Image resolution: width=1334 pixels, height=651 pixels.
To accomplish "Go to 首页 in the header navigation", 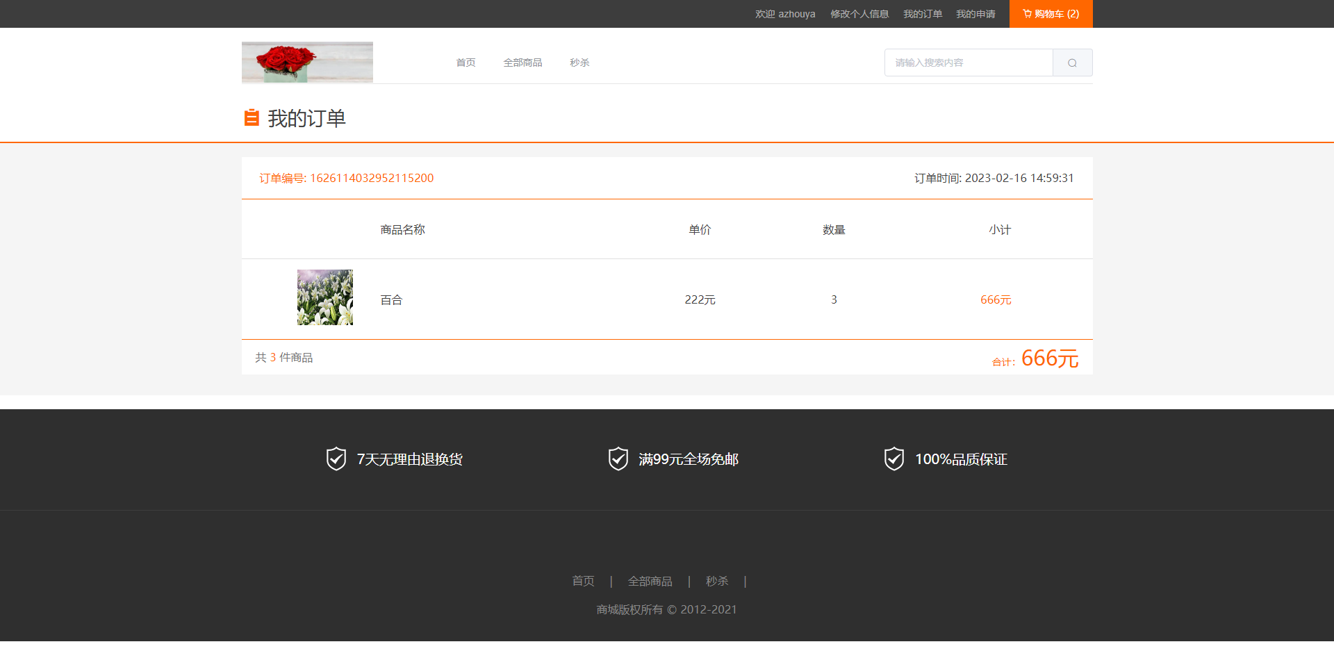I will 466,63.
